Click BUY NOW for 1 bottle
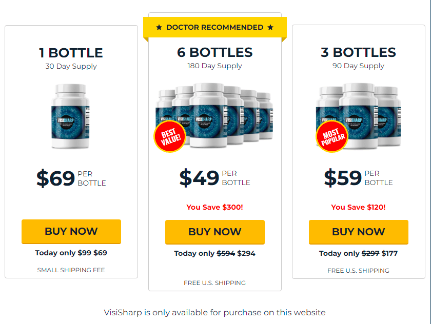 pyautogui.click(x=71, y=231)
